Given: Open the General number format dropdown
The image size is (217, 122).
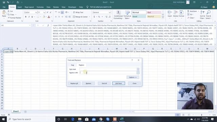Looking at the screenshot, I should (x=110, y=13).
